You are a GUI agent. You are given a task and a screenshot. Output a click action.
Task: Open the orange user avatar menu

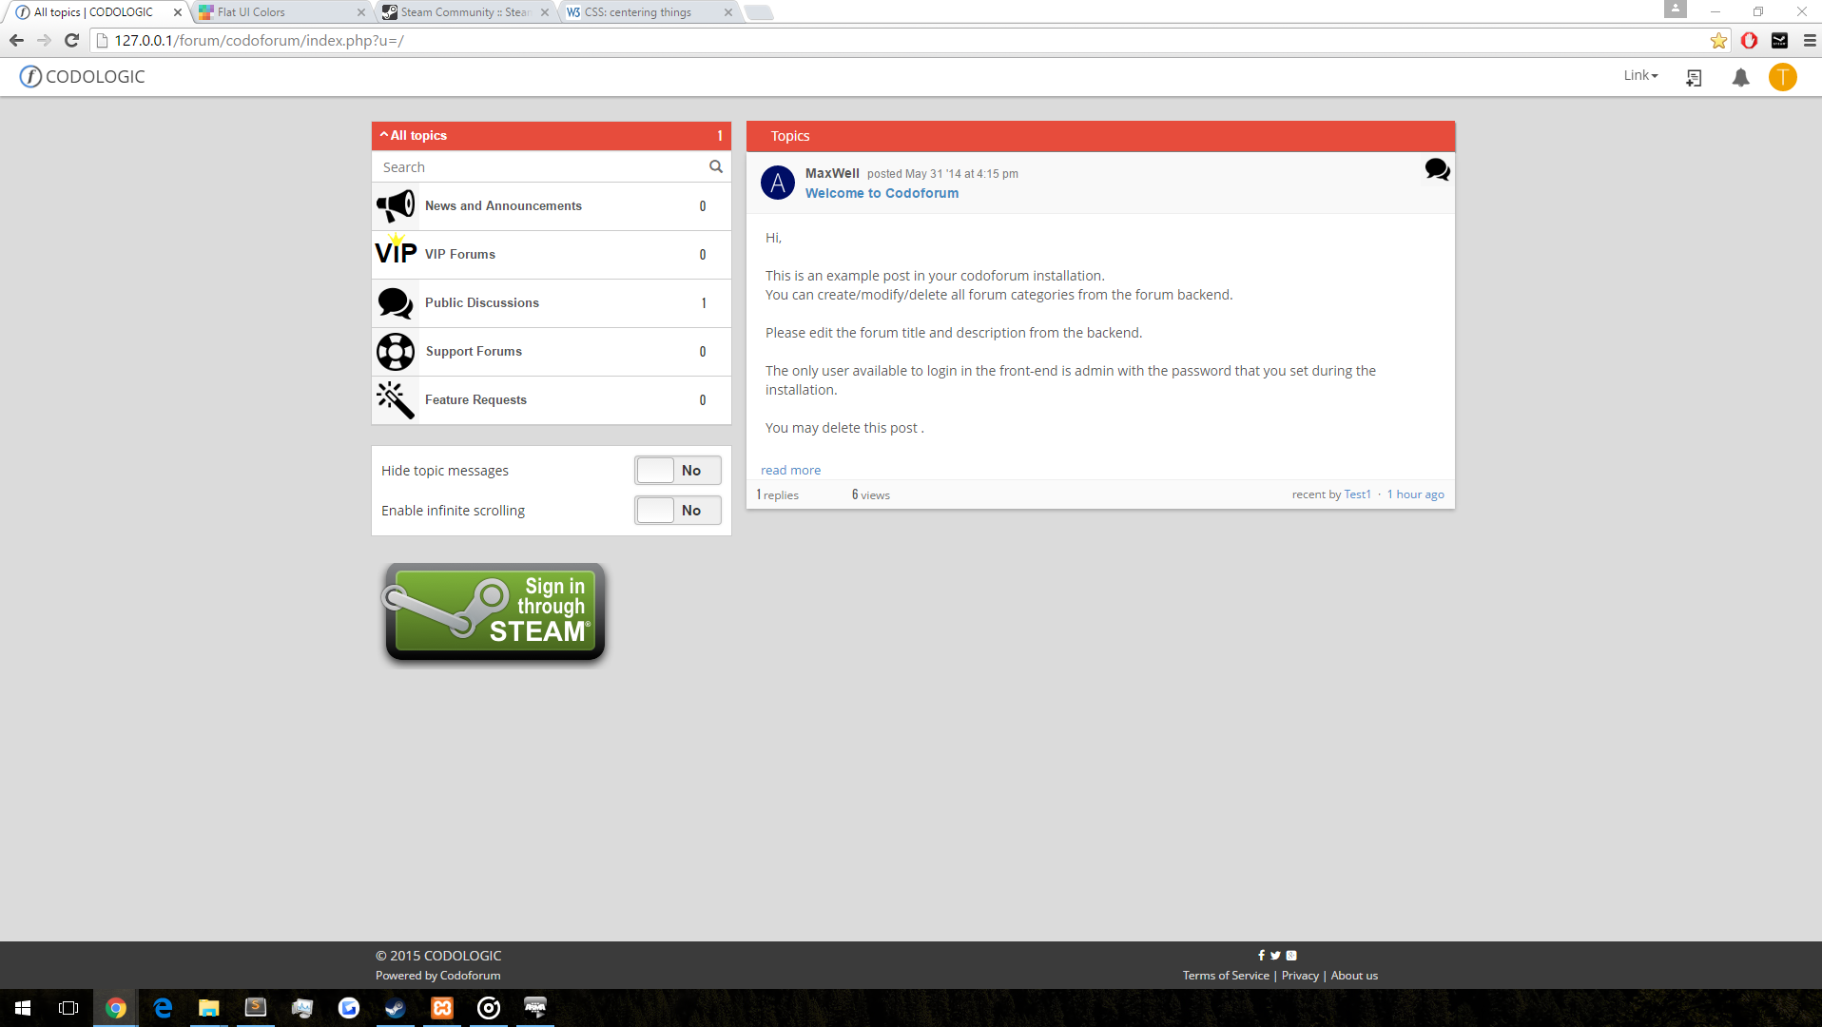(1782, 77)
